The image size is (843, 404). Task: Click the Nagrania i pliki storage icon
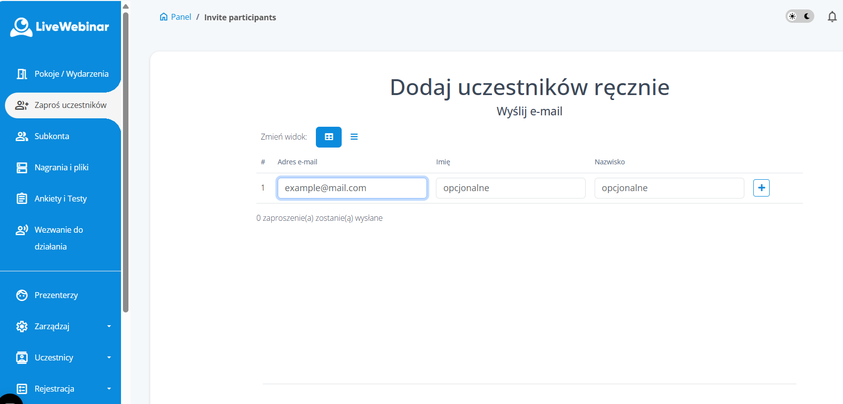(22, 167)
